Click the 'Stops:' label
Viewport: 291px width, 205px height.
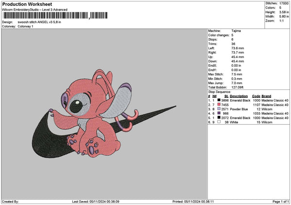213,40
